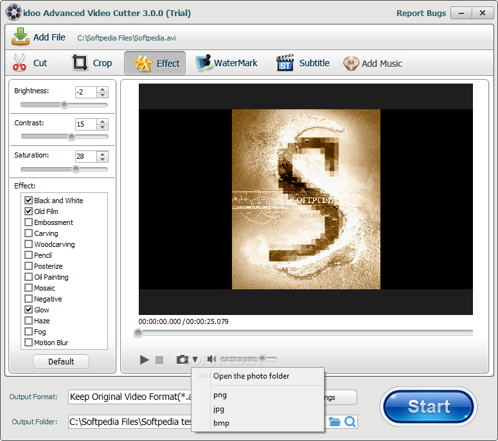Click the Add File download icon

tap(21, 37)
